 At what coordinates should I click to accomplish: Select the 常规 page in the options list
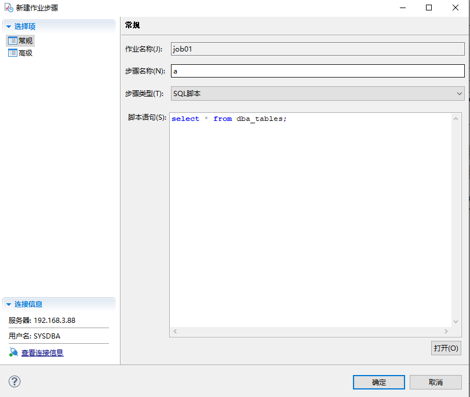[20, 41]
